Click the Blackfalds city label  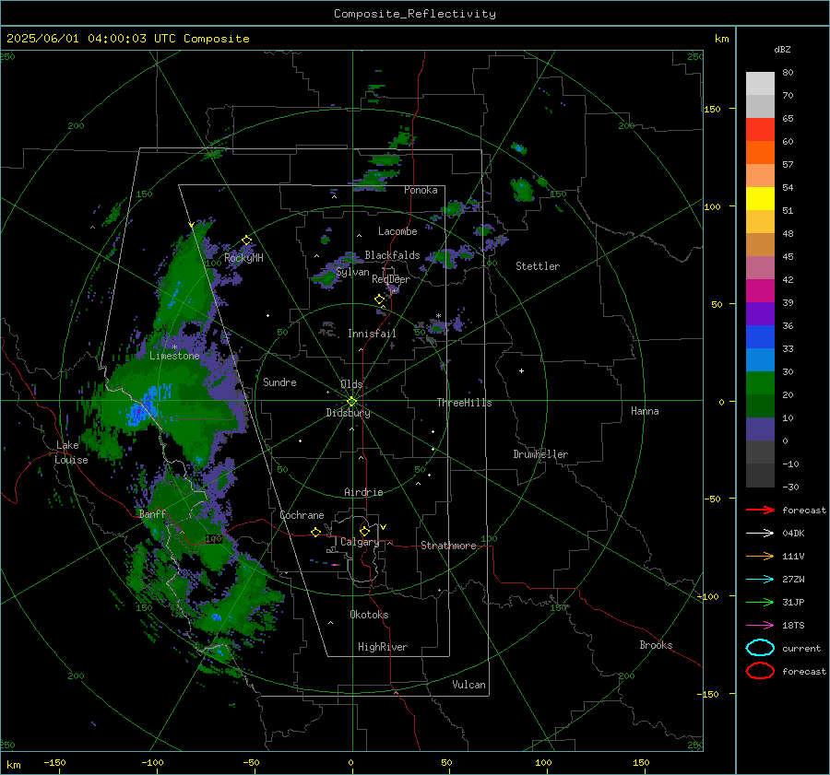pos(392,255)
